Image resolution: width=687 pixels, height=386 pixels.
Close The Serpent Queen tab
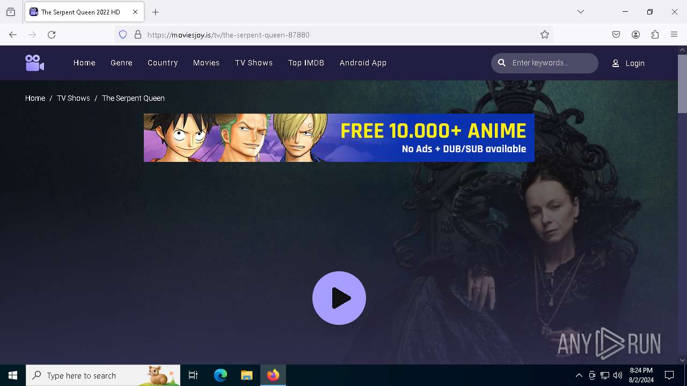coord(135,12)
